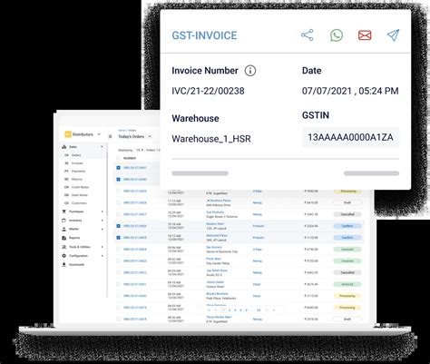The height and width of the screenshot is (364, 430).
Task: Open the Jay Retail Store customer link
Action: [217, 271]
